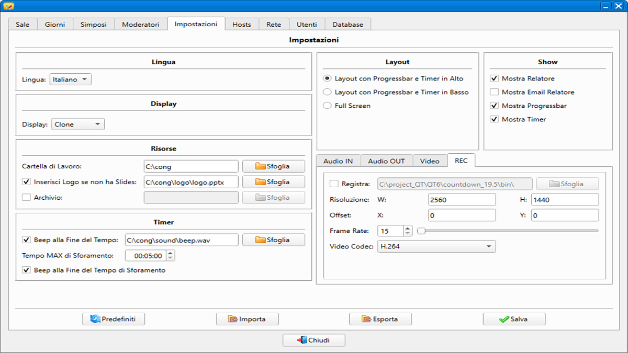
Task: Select Layout con Progressbar e Timer in Basso
Action: point(327,92)
